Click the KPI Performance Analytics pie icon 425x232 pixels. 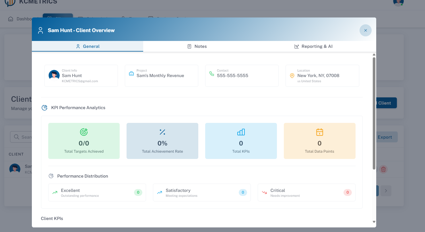[44, 108]
